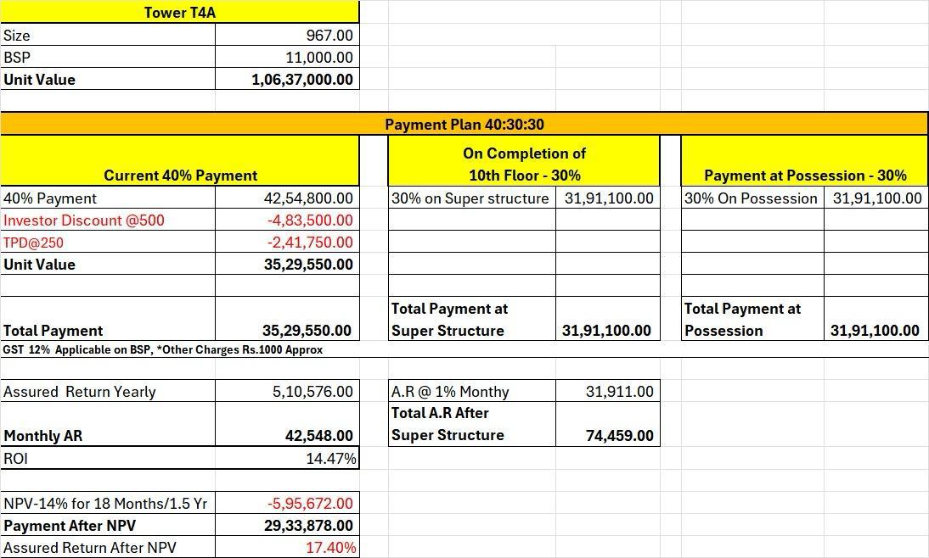Image resolution: width=929 pixels, height=558 pixels.
Task: Select Total A.R After Super Structure 74,459.00
Action: (608, 436)
